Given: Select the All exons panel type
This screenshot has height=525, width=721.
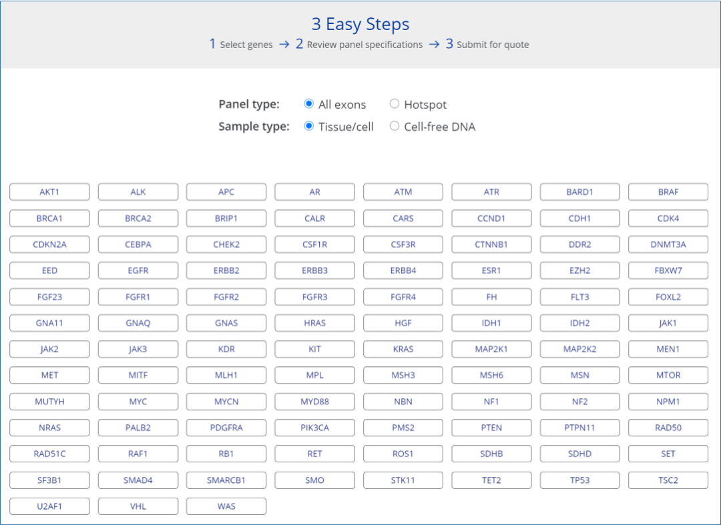Looking at the screenshot, I should coord(308,104).
